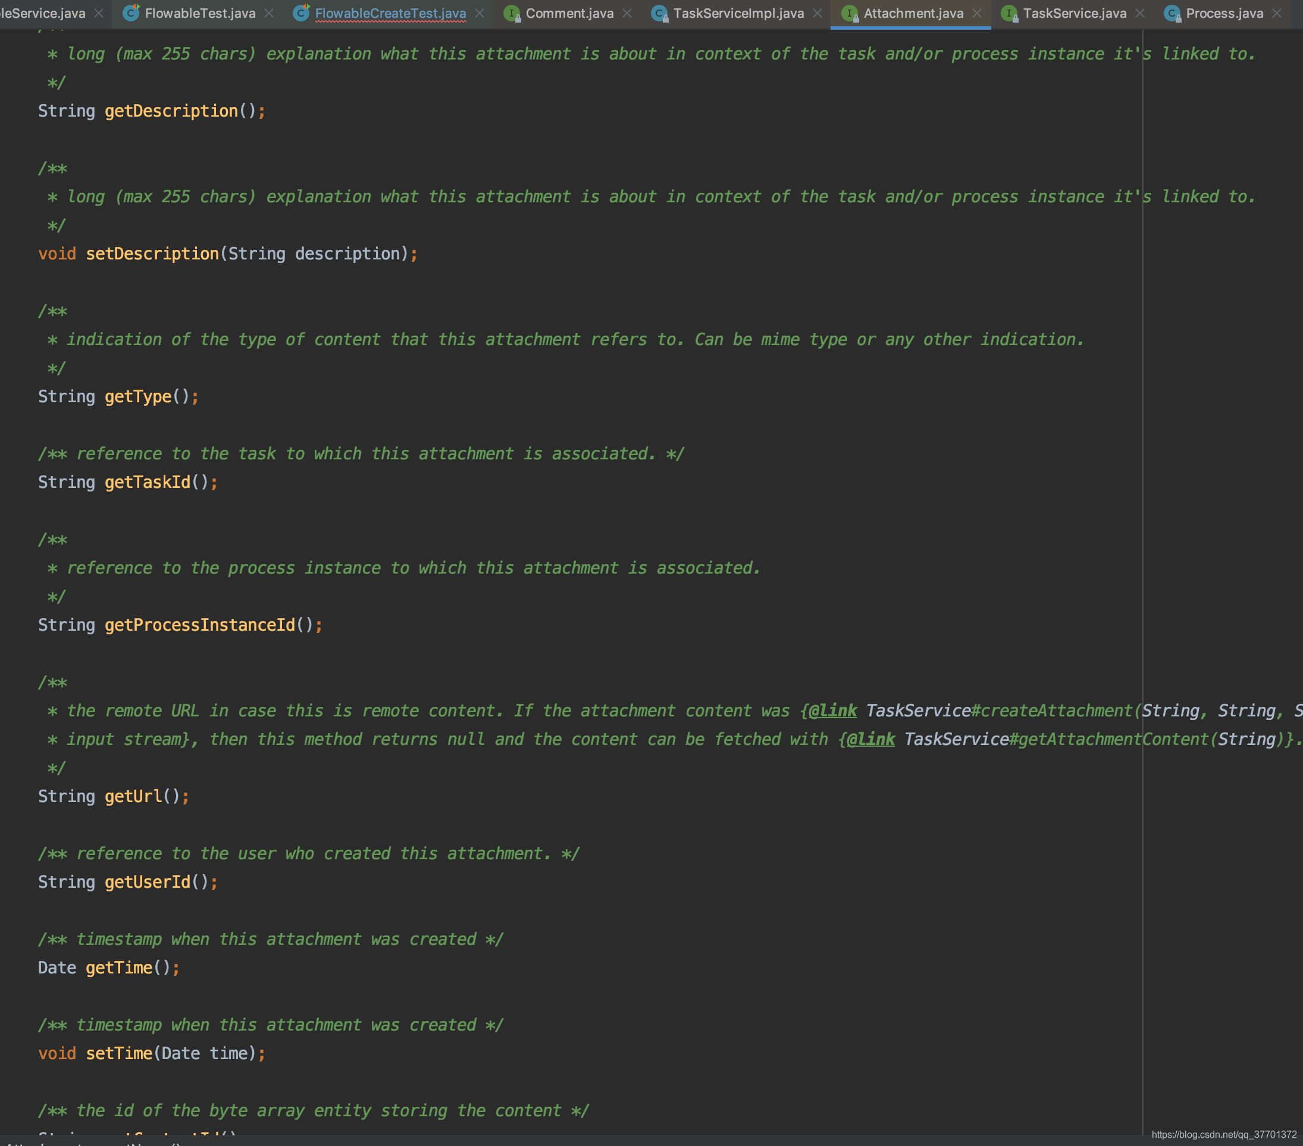
Task: Click the TaskService.java interface icon
Action: pyautogui.click(x=1009, y=12)
